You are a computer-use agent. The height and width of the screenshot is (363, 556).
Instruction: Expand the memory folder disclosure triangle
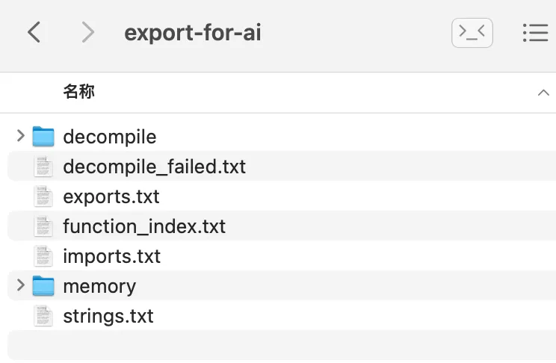click(21, 286)
